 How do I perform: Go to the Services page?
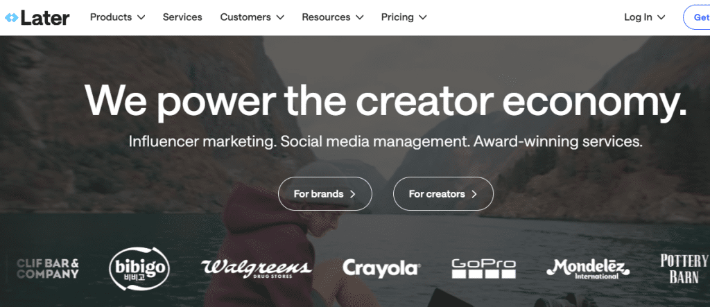point(182,17)
